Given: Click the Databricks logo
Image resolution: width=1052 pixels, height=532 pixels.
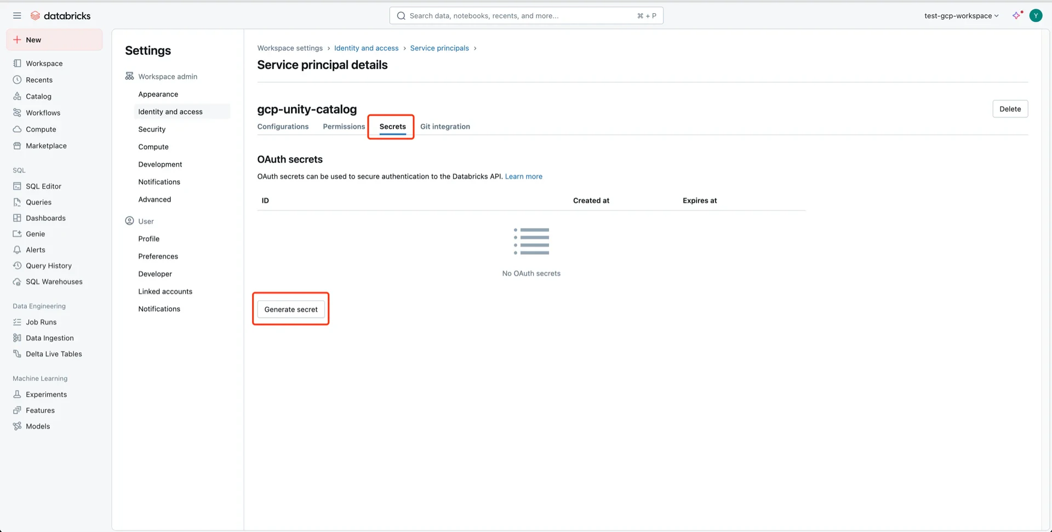Looking at the screenshot, I should pyautogui.click(x=60, y=16).
